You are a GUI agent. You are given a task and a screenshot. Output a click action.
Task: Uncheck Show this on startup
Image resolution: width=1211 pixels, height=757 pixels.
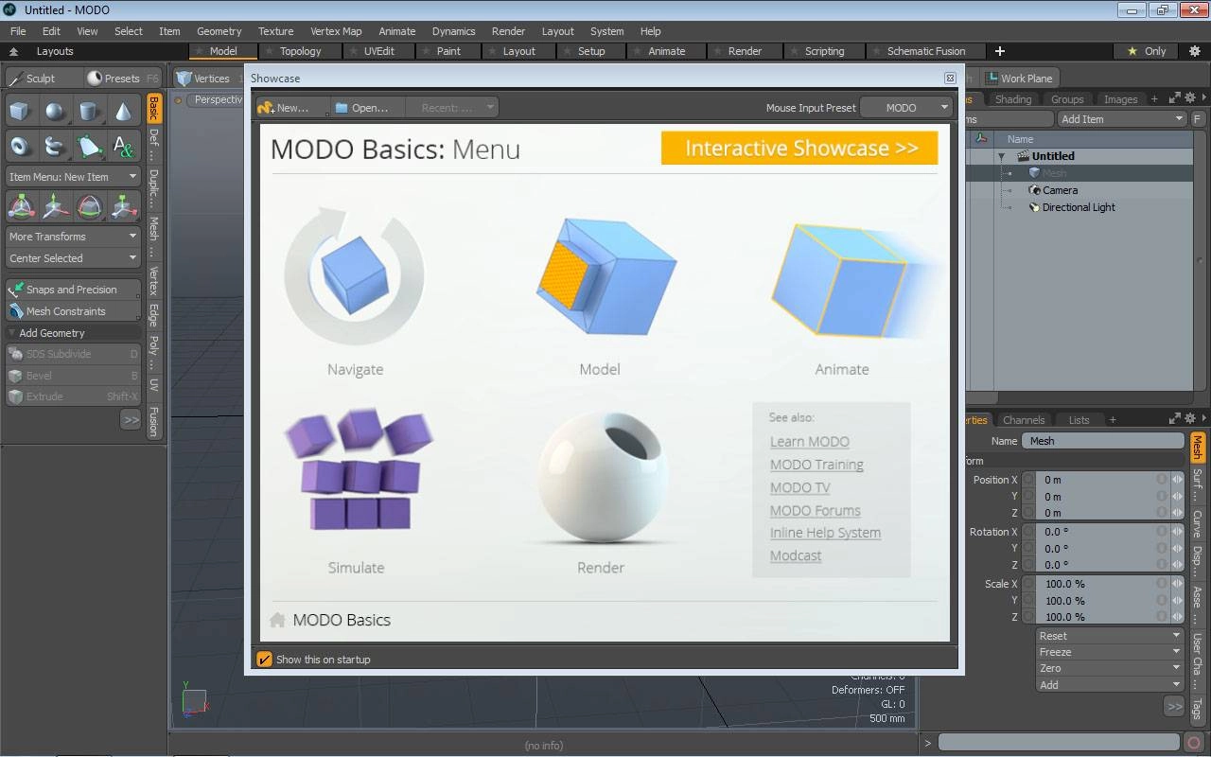pyautogui.click(x=265, y=660)
